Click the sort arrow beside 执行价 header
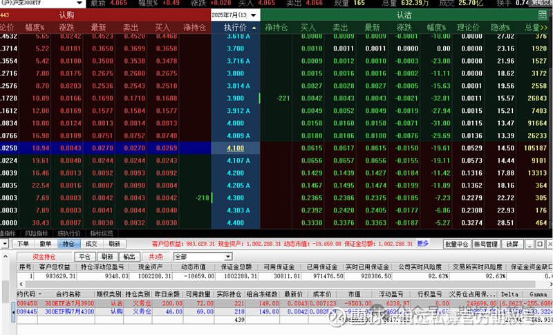Viewport: 553px width, 335px height. tap(254, 28)
